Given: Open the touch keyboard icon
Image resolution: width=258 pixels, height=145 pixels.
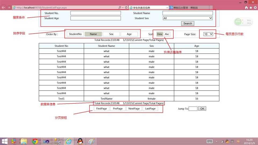Looking at the screenshot, I should tap(210, 141).
